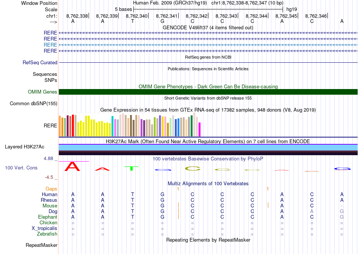Click the chr1: coordinate row label
The image size is (358, 254).
pyautogui.click(x=52, y=16)
